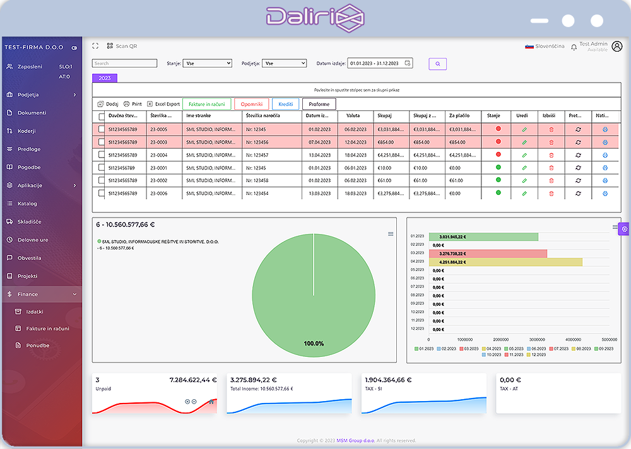Click the print icon for invoice 23-0004

tap(605, 155)
